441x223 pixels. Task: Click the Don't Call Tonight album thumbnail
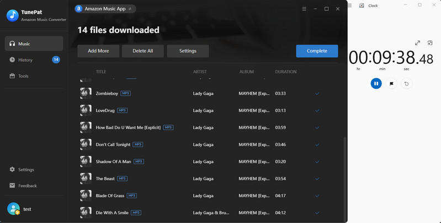(x=86, y=144)
